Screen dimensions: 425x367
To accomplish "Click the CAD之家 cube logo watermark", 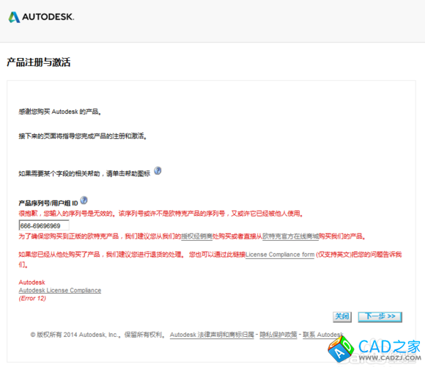I will 341,349.
